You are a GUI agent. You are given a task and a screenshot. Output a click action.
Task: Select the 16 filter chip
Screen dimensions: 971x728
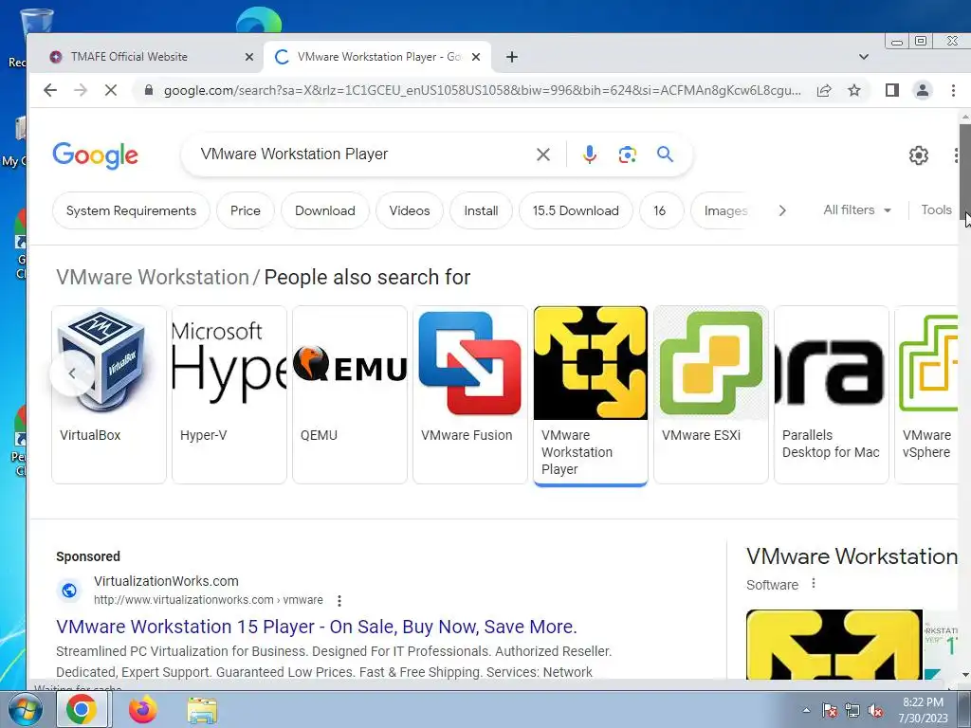coord(660,210)
